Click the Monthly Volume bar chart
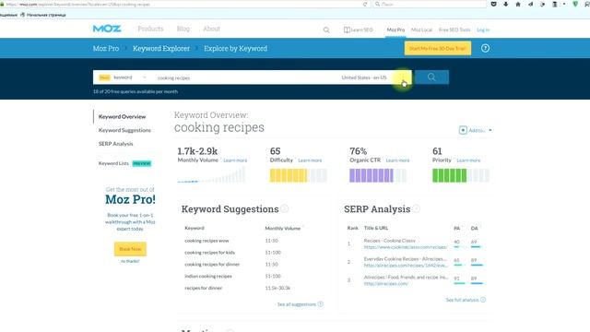The height and width of the screenshot is (332, 590). pos(211,175)
